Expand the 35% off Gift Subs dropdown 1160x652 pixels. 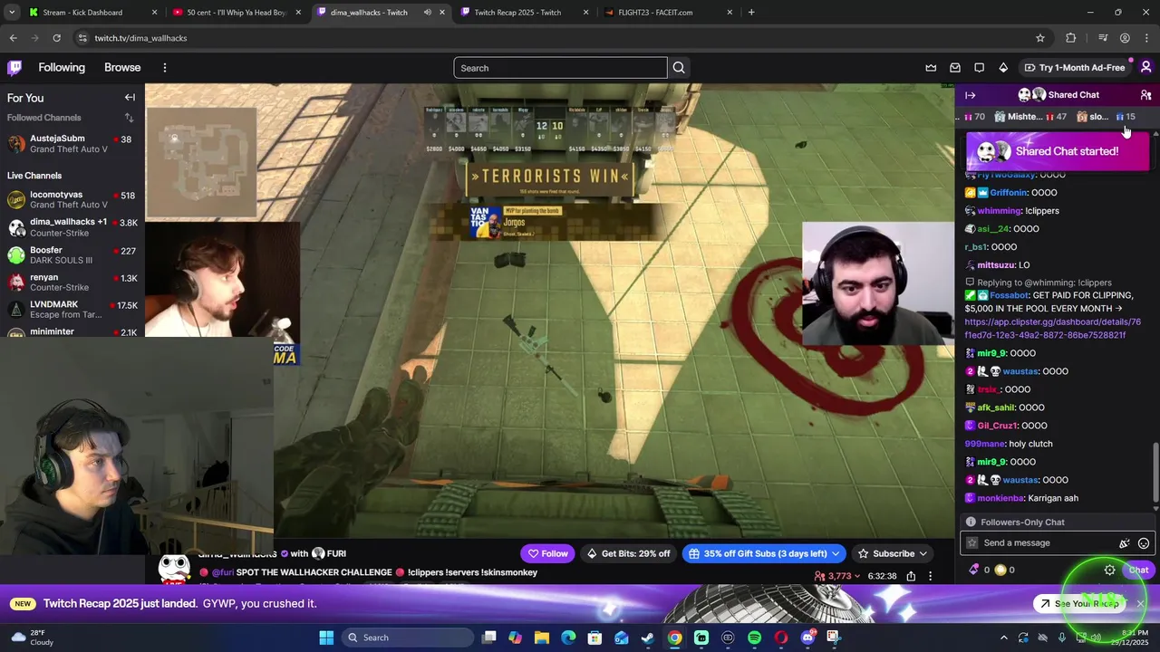tap(835, 553)
